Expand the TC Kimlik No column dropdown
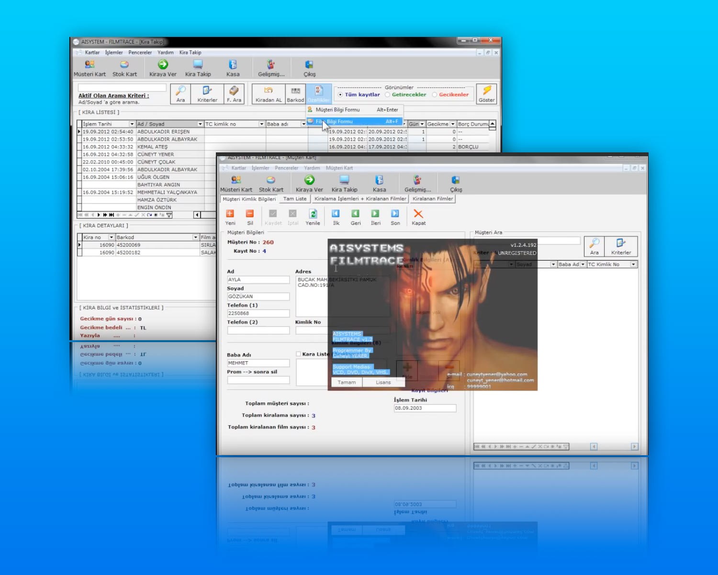The width and height of the screenshot is (718, 575). 633,264
